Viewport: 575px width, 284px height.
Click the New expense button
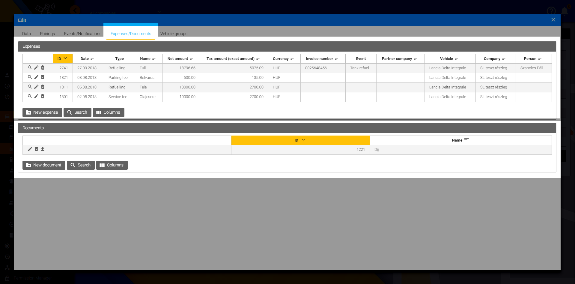[x=42, y=112]
